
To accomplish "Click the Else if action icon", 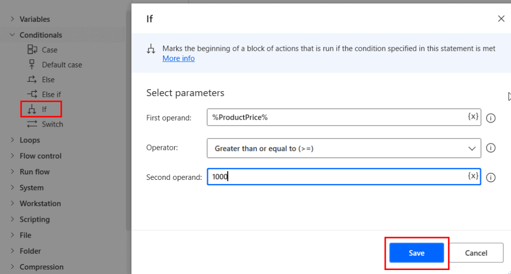I will tap(32, 94).
